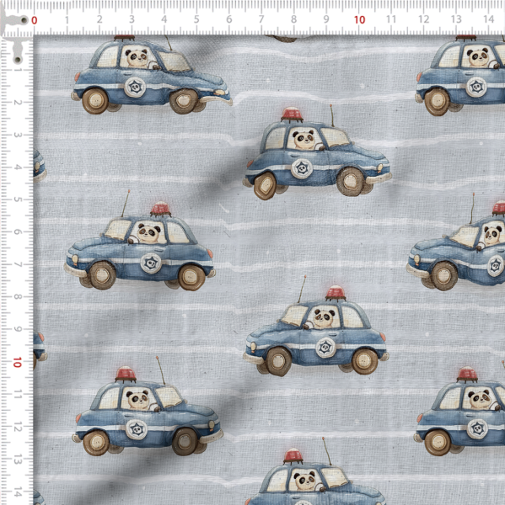Click number 4 on the vertical ruler
Screen dimensions: 505x505
[x=18, y=167]
